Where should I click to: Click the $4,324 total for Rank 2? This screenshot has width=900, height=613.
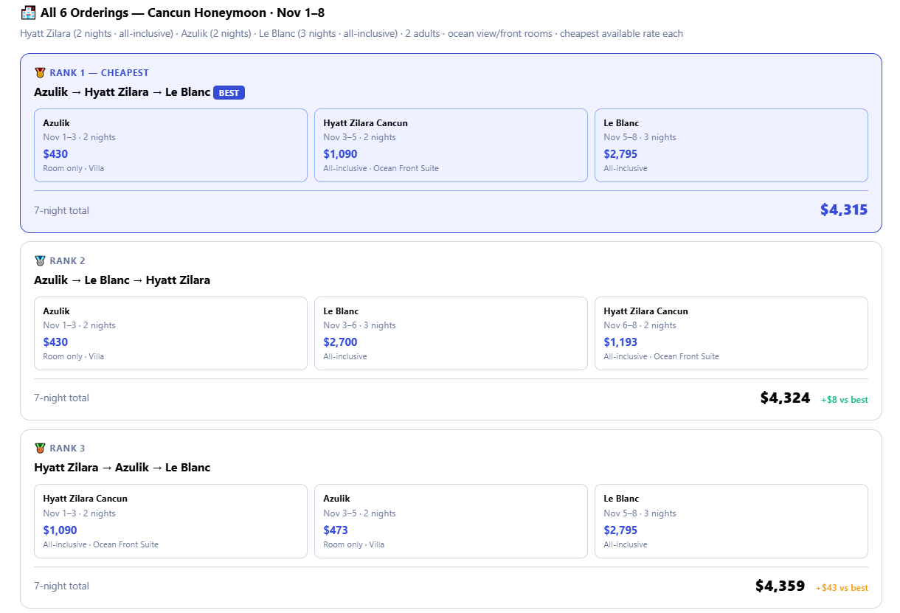click(785, 398)
